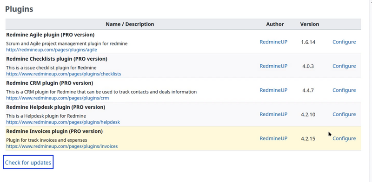This screenshot has width=372, height=182.
Task: Configure the Redmine Invoices plugin
Action: pos(344,138)
